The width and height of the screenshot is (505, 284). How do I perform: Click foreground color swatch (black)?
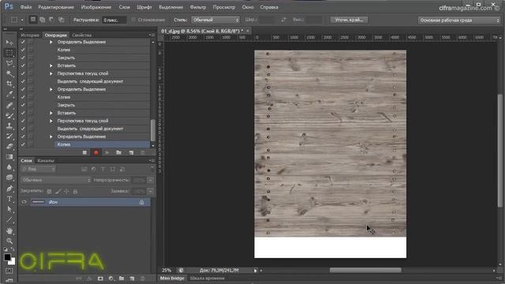click(x=7, y=257)
